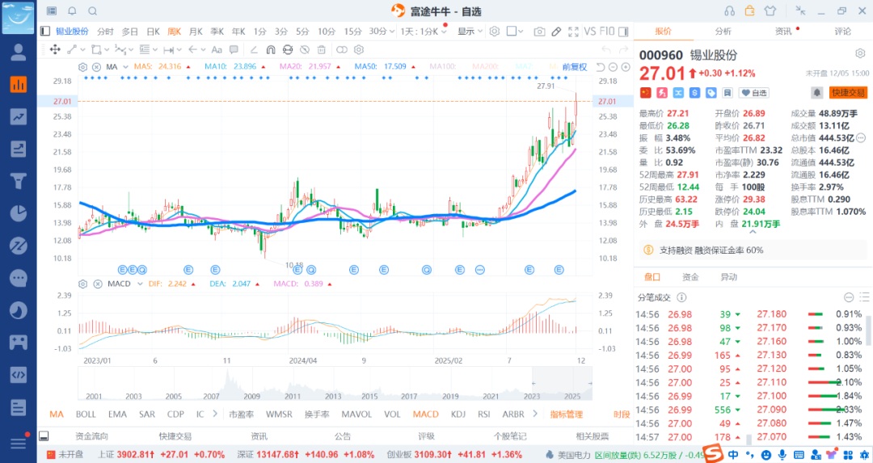Open the pie chart icon in sidebar

[x=19, y=213]
